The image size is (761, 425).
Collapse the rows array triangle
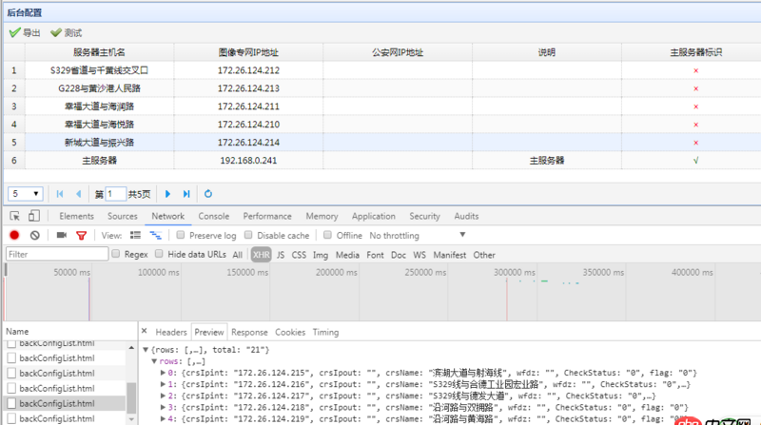coord(154,361)
